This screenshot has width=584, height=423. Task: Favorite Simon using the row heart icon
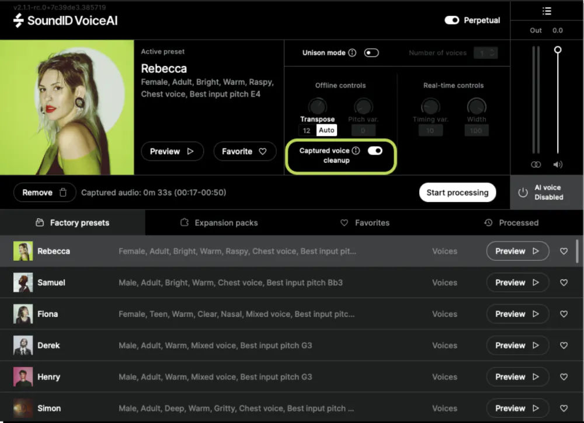[564, 408]
